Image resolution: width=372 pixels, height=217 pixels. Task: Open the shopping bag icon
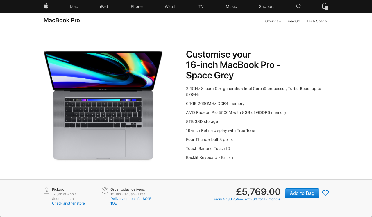325,6
